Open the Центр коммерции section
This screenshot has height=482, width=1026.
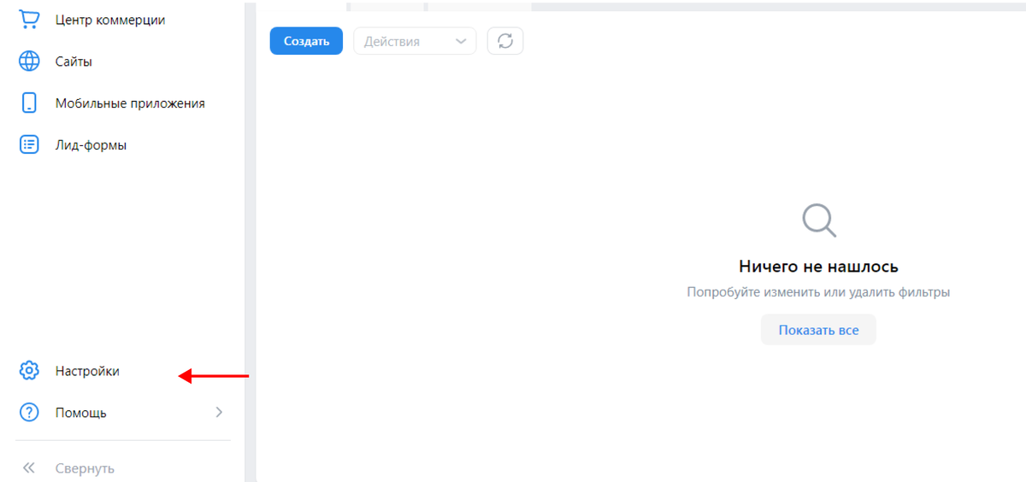pyautogui.click(x=110, y=20)
